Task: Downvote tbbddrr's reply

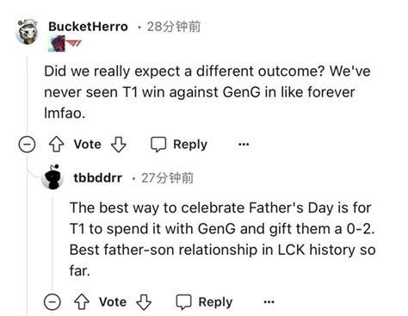Action: 144,301
